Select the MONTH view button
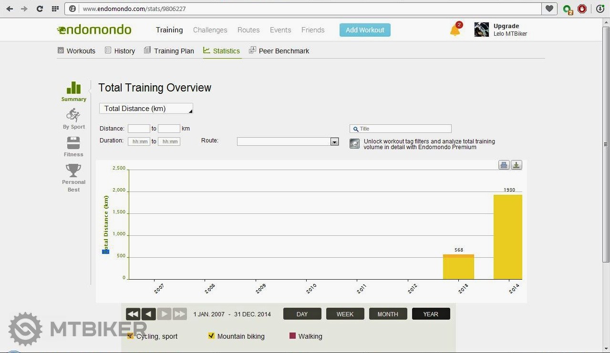This screenshot has width=610, height=353. pyautogui.click(x=388, y=314)
